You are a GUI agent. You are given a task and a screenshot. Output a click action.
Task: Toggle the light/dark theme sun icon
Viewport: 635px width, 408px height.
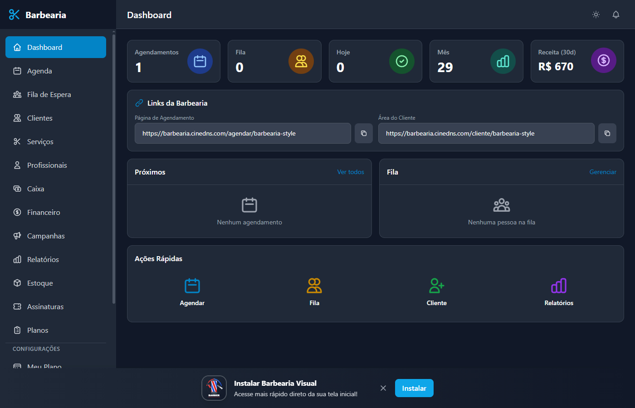596,15
